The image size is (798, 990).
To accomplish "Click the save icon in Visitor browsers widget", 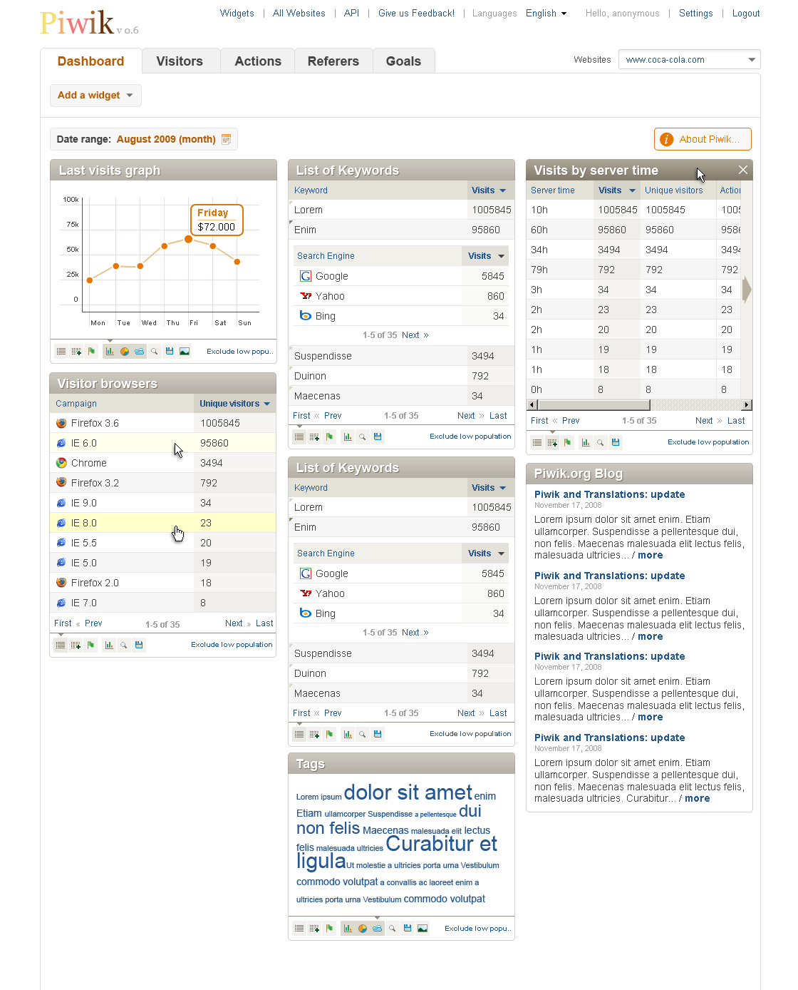I will point(139,645).
